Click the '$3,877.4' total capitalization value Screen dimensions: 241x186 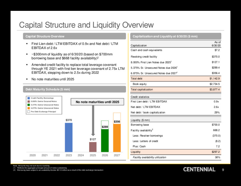click(215, 90)
